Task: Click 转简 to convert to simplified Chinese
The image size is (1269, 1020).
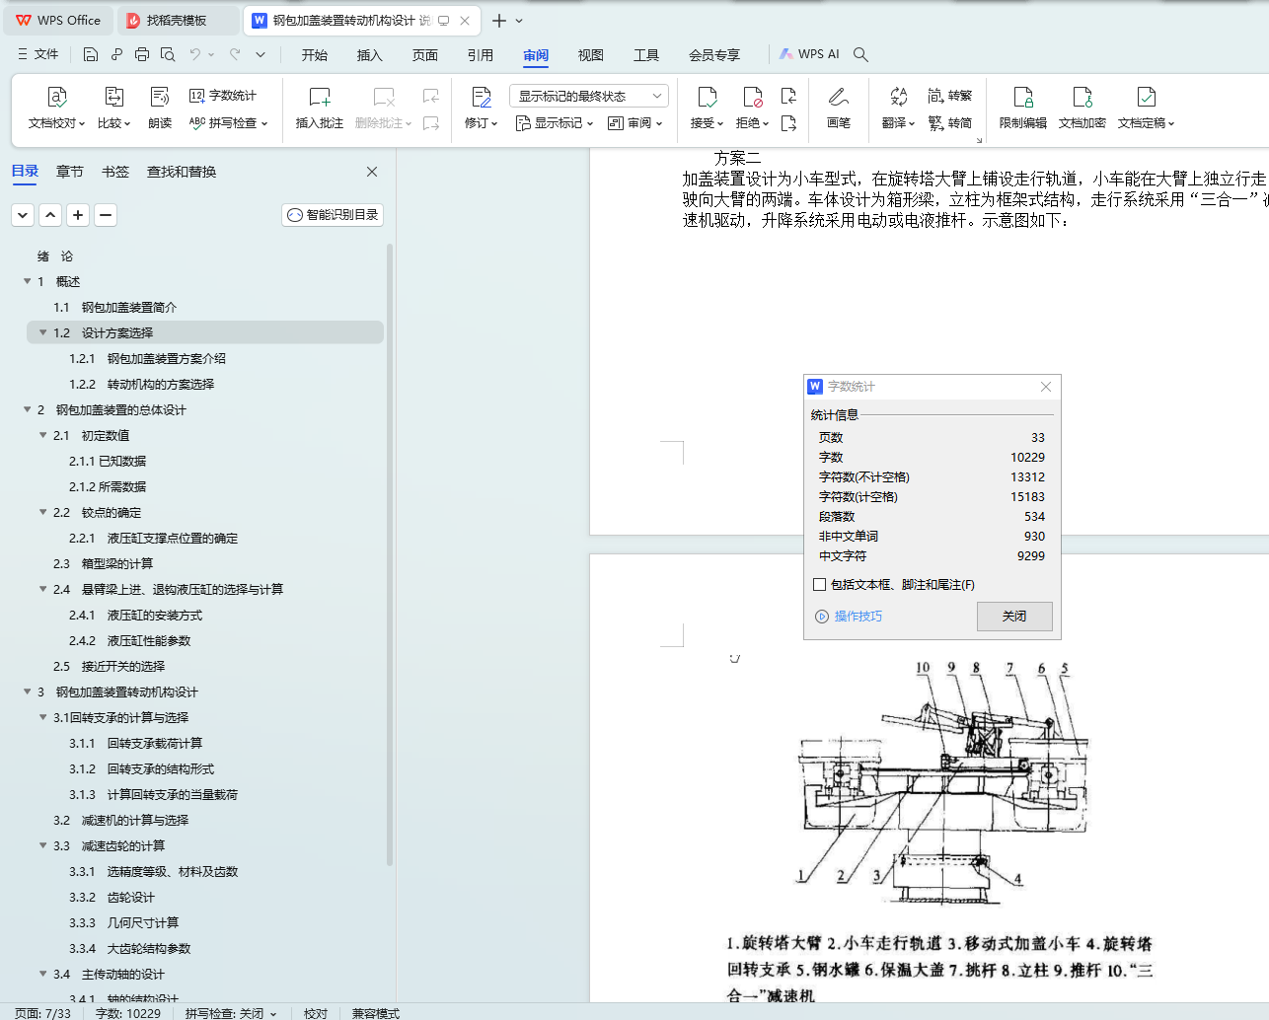Action: (950, 123)
